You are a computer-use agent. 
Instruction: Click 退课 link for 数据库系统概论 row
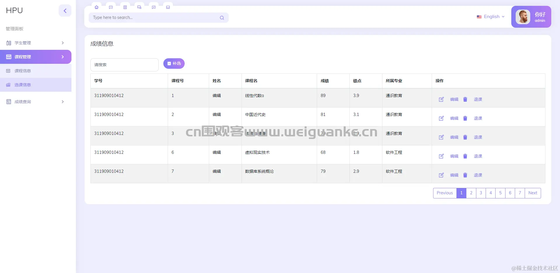478,175
